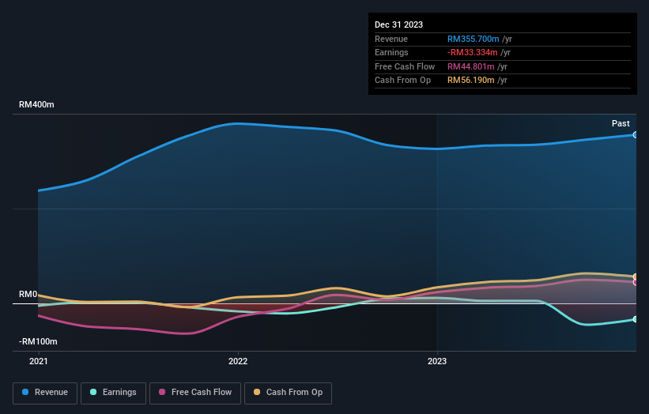Click the Past label on the chart
The height and width of the screenshot is (414, 649).
[x=621, y=123]
